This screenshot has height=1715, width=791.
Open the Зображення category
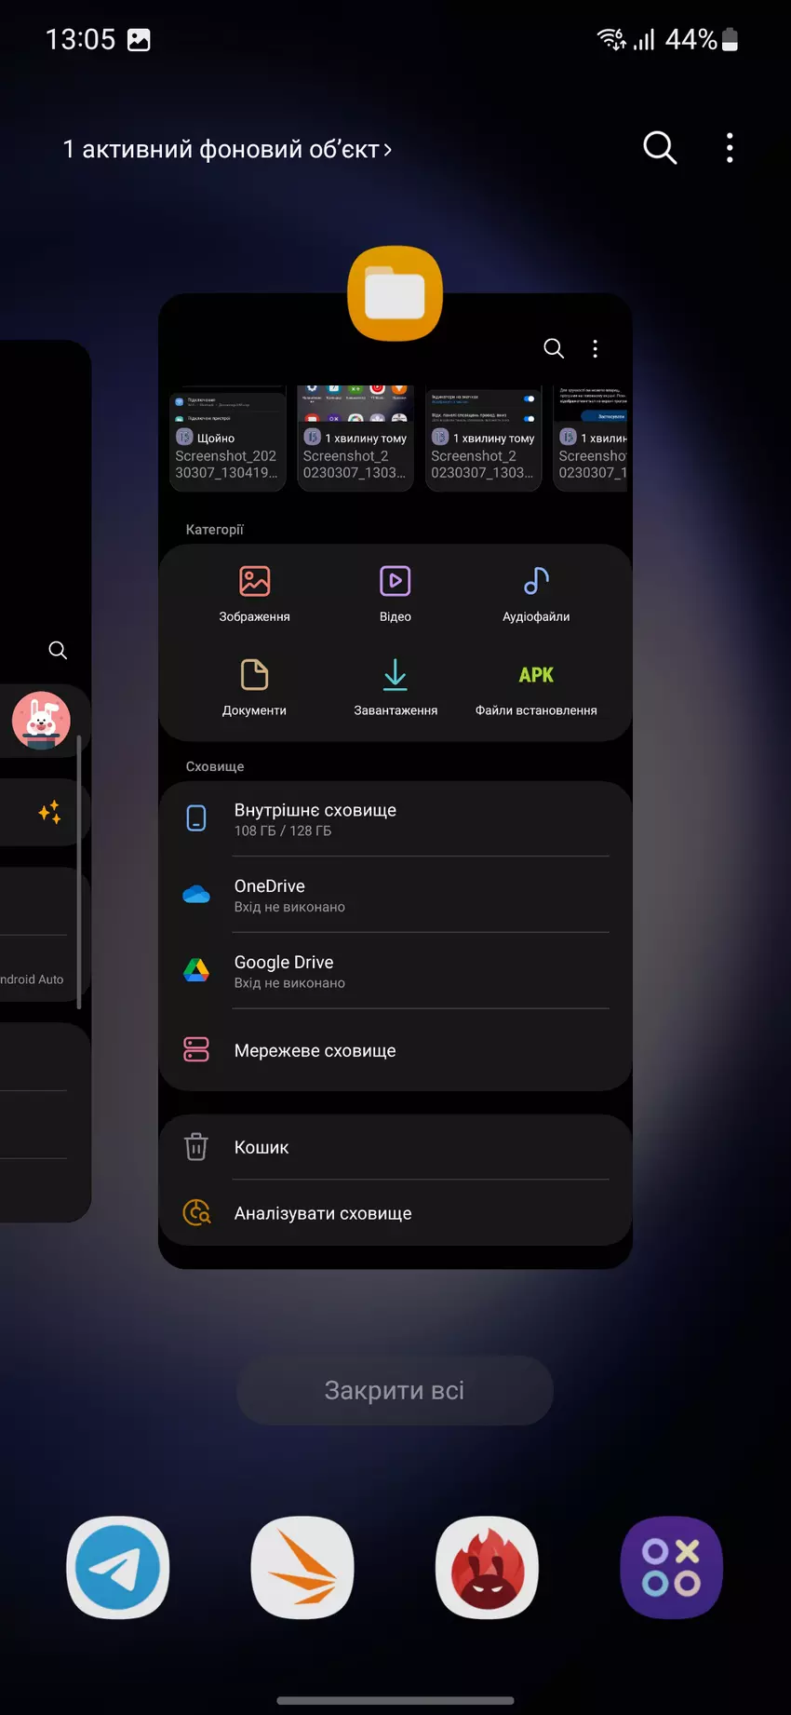(254, 593)
